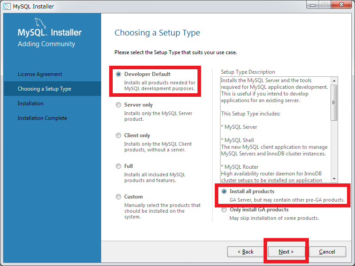Close the MySQL Installer window
The width and height of the screenshot is (355, 266).
[341, 5]
